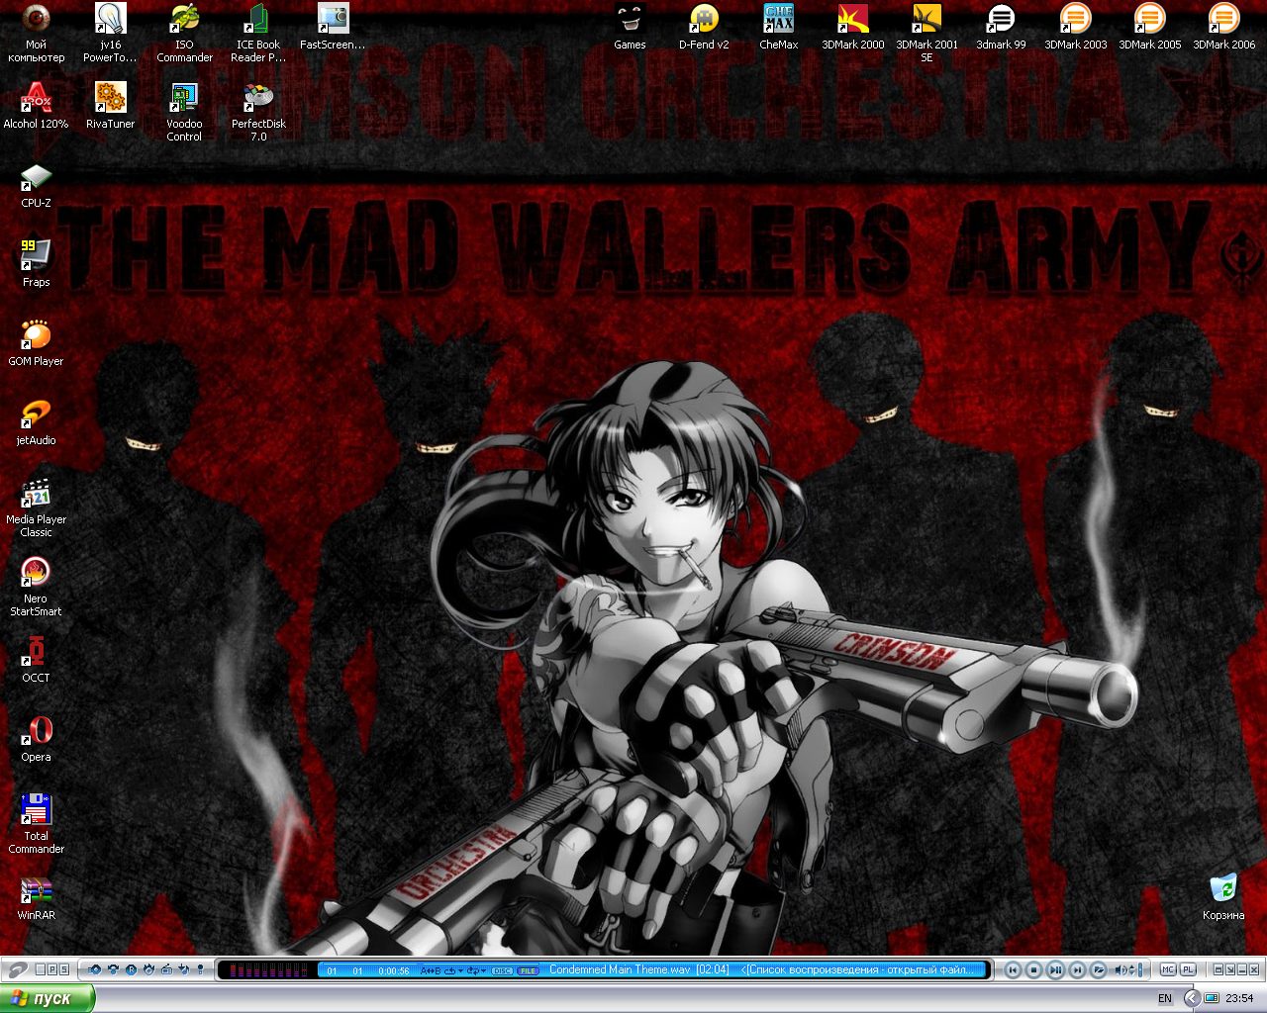Open the Games desktop folder icon
Image resolution: width=1267 pixels, height=1013 pixels.
pyautogui.click(x=630, y=27)
